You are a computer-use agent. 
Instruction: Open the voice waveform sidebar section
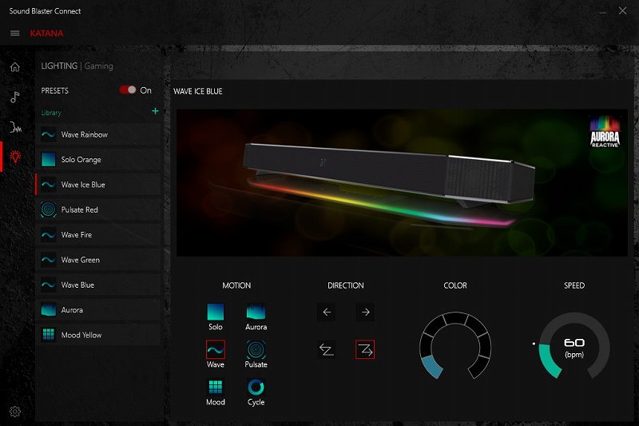pyautogui.click(x=15, y=127)
